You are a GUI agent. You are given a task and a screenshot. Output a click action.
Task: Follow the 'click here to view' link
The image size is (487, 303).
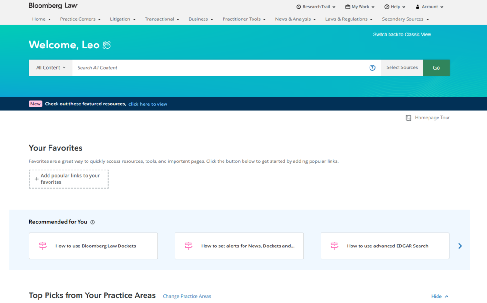pyautogui.click(x=148, y=104)
